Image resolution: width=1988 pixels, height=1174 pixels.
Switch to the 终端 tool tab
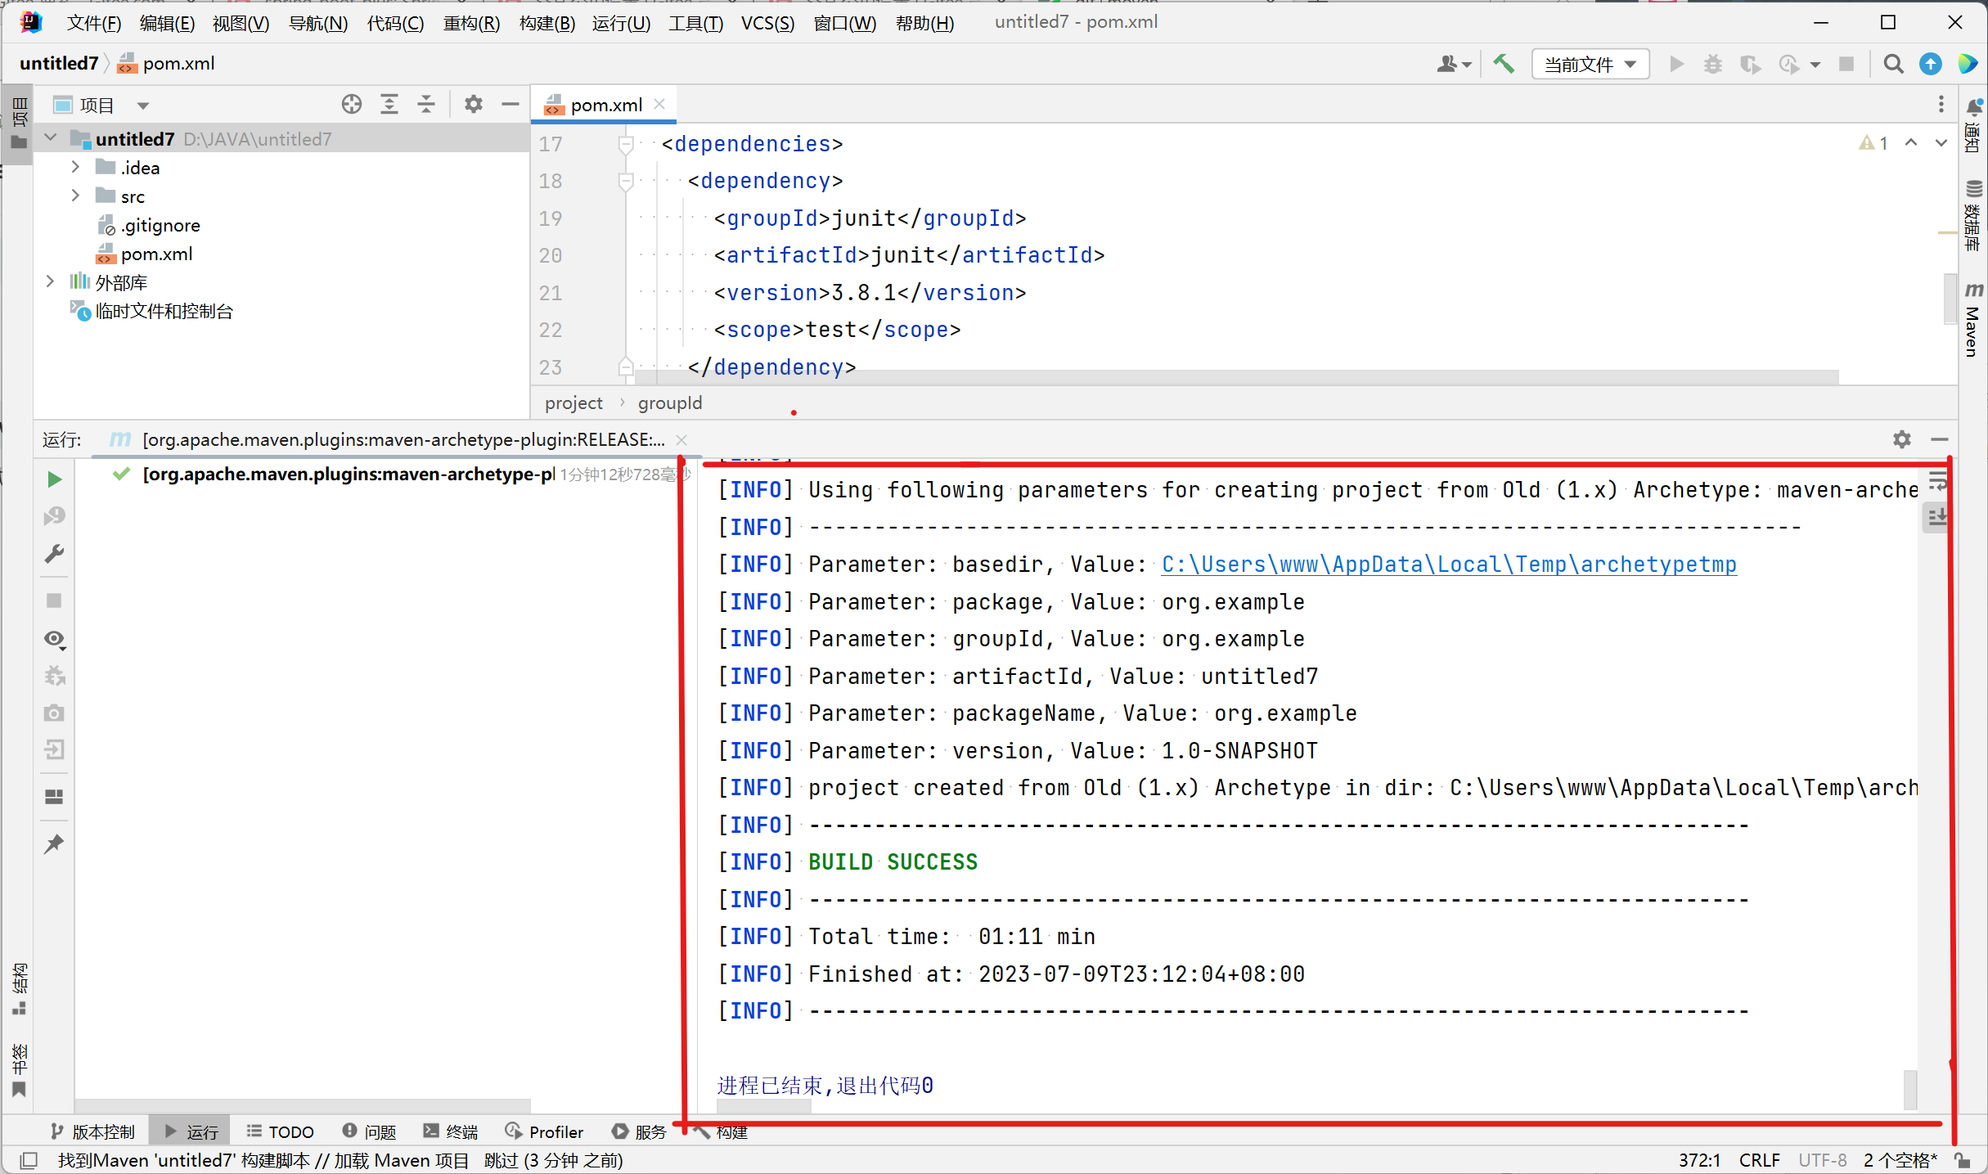pos(450,1131)
